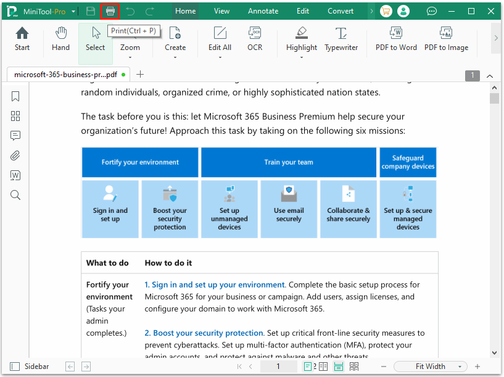Click the Print icon
The width and height of the screenshot is (504, 377).
coord(110,11)
